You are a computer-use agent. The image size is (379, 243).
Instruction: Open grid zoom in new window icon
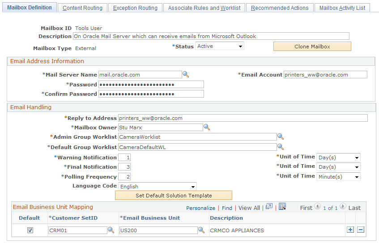point(269,207)
